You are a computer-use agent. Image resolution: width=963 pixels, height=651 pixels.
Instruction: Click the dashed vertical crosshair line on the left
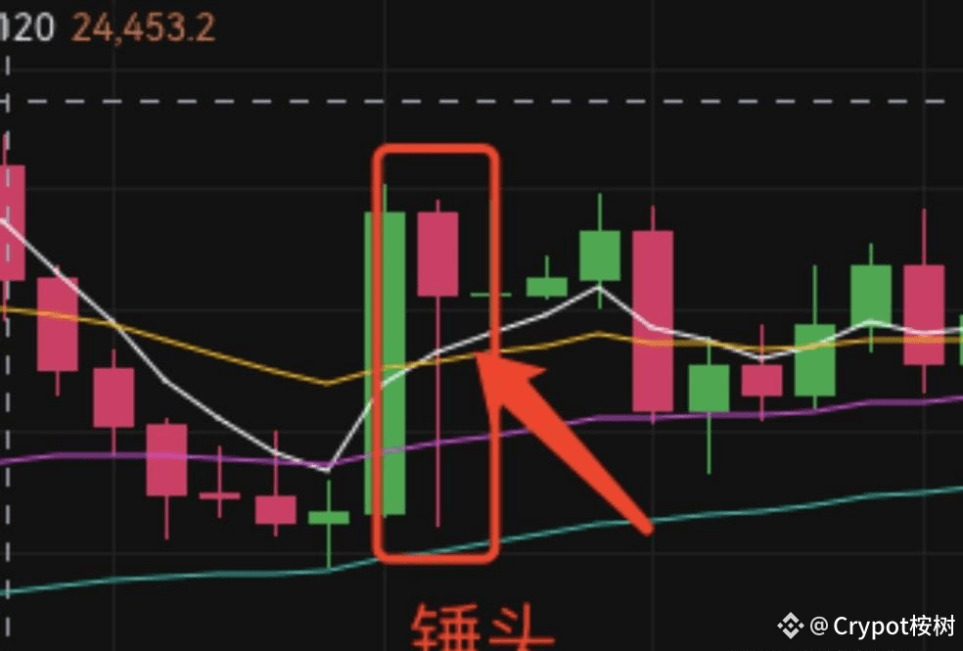tap(8, 350)
